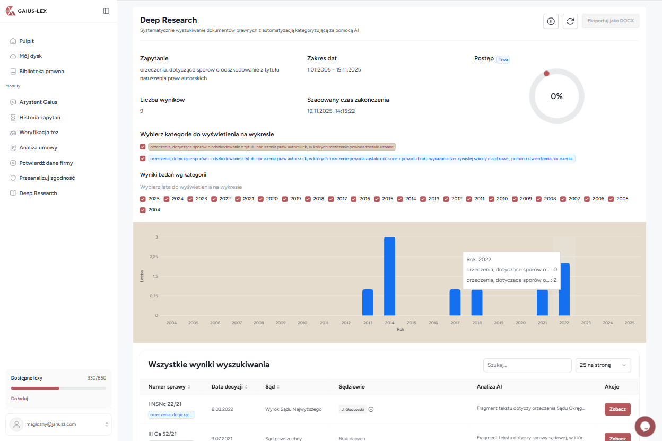Collapse the sidebar with the panel icon
The height and width of the screenshot is (441, 662).
point(106,11)
